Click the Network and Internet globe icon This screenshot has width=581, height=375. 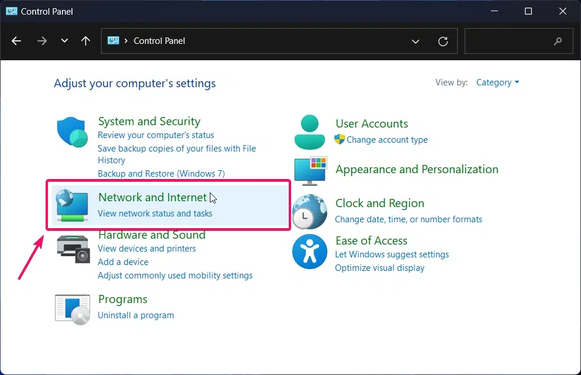(x=72, y=205)
